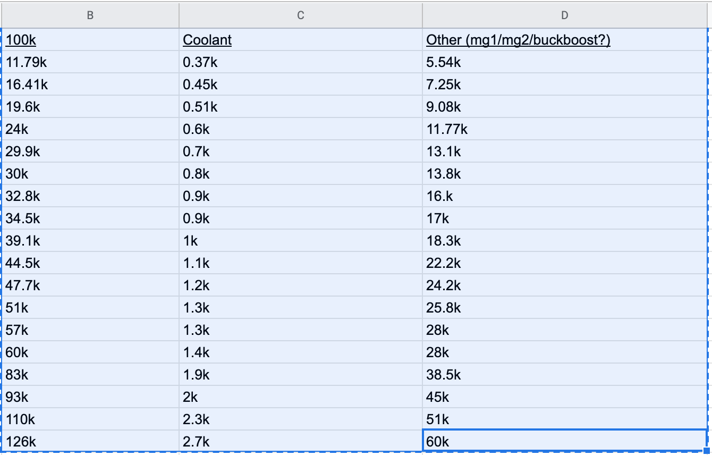Select the 16.41k cell
712x455 pixels.
pos(90,85)
